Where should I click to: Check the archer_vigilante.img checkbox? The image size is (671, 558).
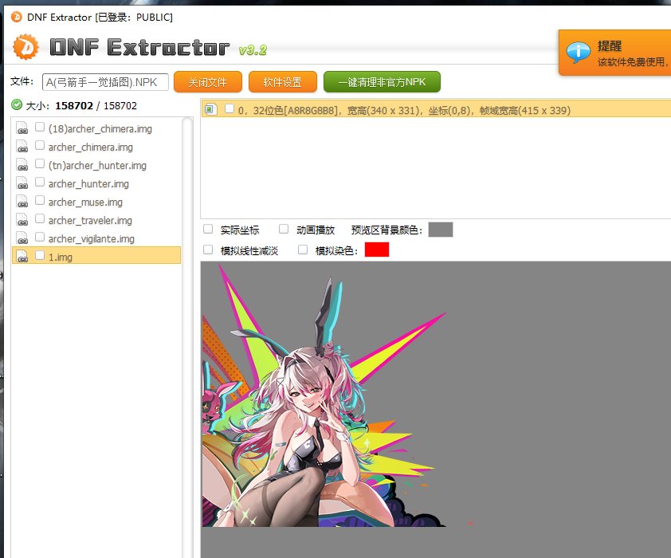tap(40, 238)
